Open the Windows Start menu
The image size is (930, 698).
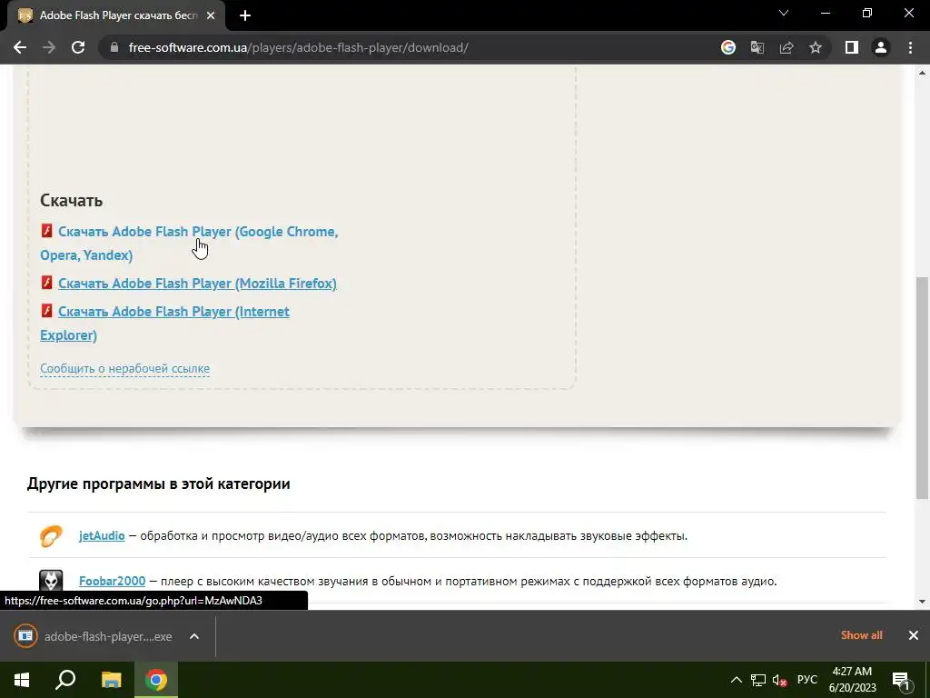[x=22, y=680]
